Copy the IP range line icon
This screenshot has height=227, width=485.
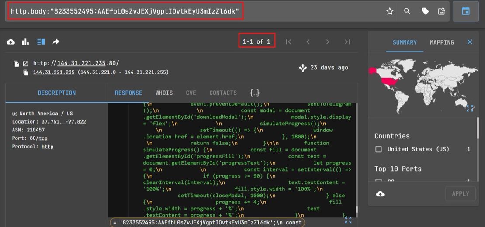(26, 72)
